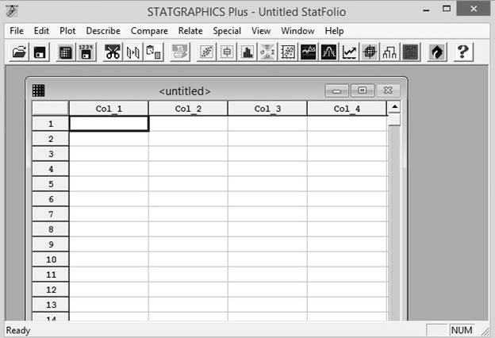Select row 9 header
This screenshot has width=495, height=338.
[x=51, y=244]
